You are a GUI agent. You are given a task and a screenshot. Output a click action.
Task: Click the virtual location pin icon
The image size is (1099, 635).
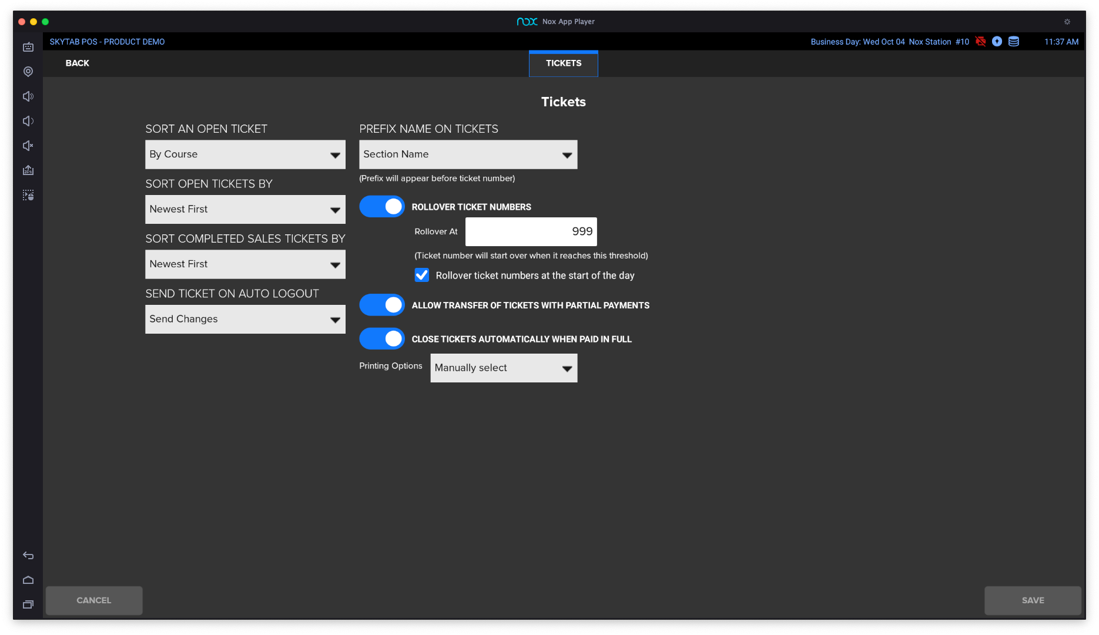(x=28, y=72)
